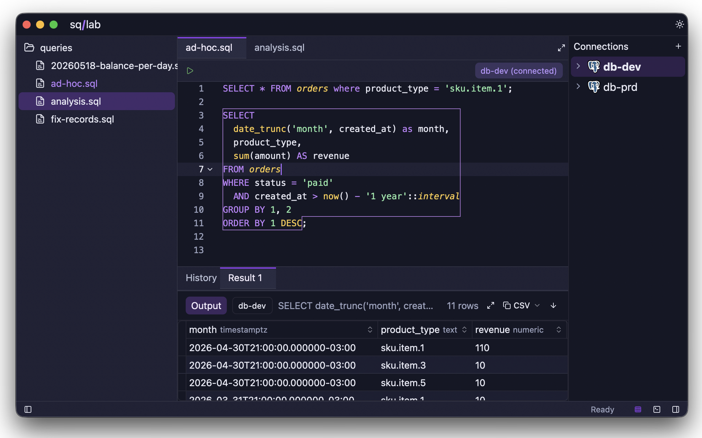Expand the result panel with the arrows icon
The height and width of the screenshot is (438, 702).
pyautogui.click(x=491, y=305)
